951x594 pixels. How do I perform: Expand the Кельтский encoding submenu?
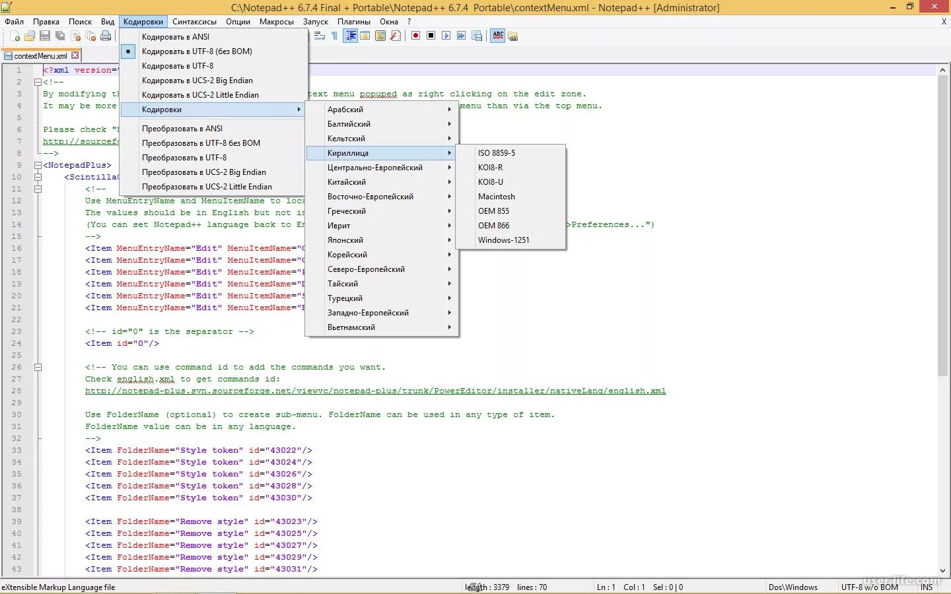coord(382,139)
